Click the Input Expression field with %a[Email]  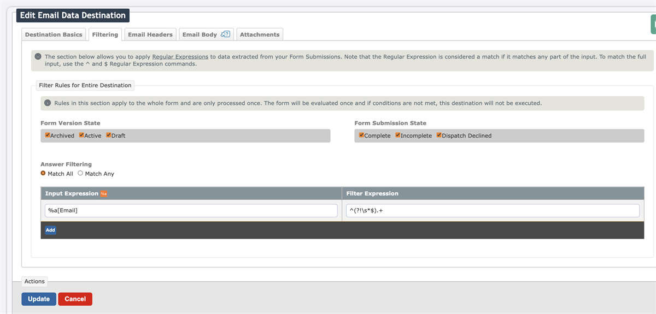191,210
